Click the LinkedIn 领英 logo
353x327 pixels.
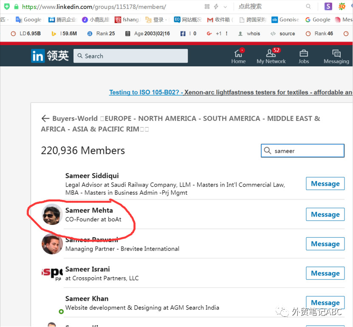pos(50,56)
